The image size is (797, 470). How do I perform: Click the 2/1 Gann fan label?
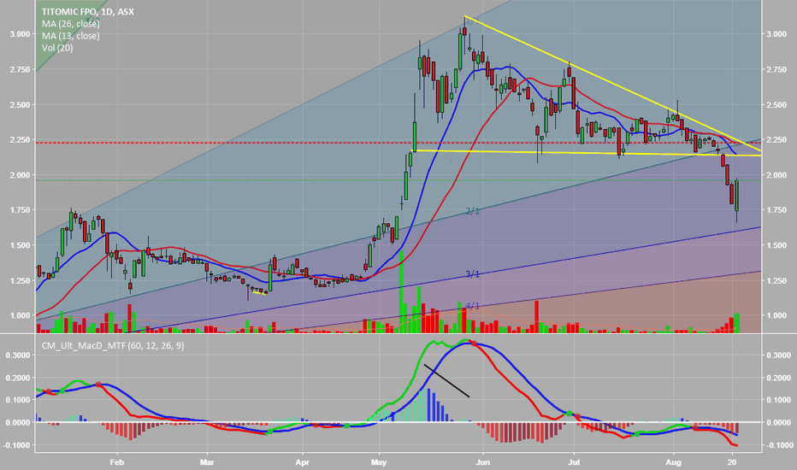click(472, 211)
